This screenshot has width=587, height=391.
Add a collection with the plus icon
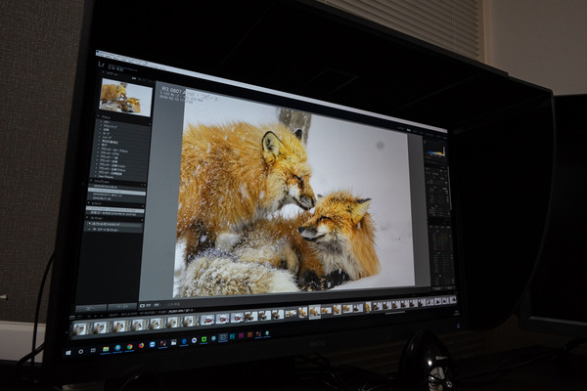pyautogui.click(x=142, y=220)
